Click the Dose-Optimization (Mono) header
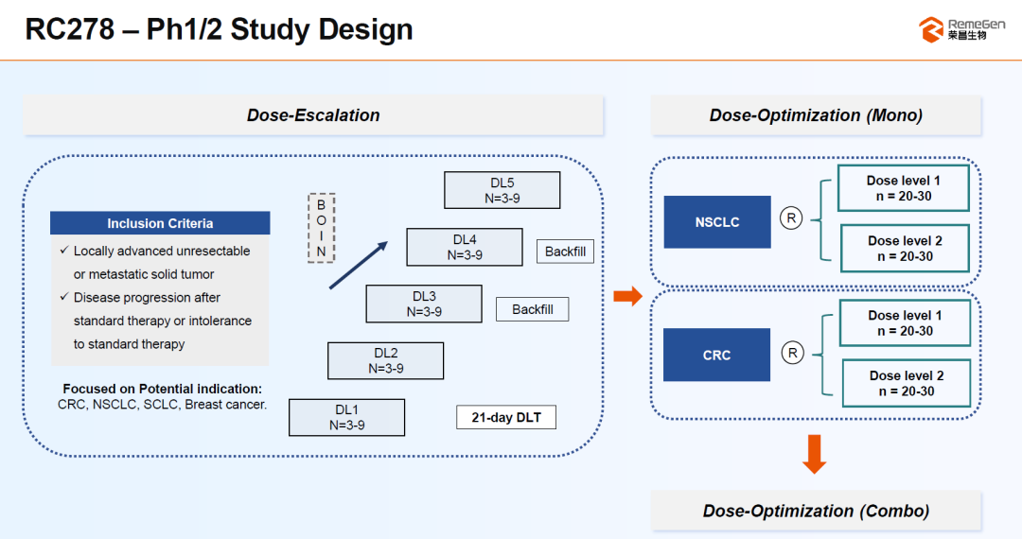The width and height of the screenshot is (1022, 539). [x=815, y=115]
